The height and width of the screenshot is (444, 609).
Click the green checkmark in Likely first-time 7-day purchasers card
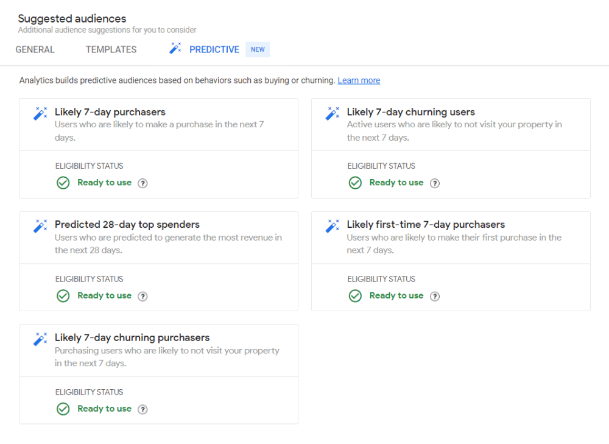355,296
